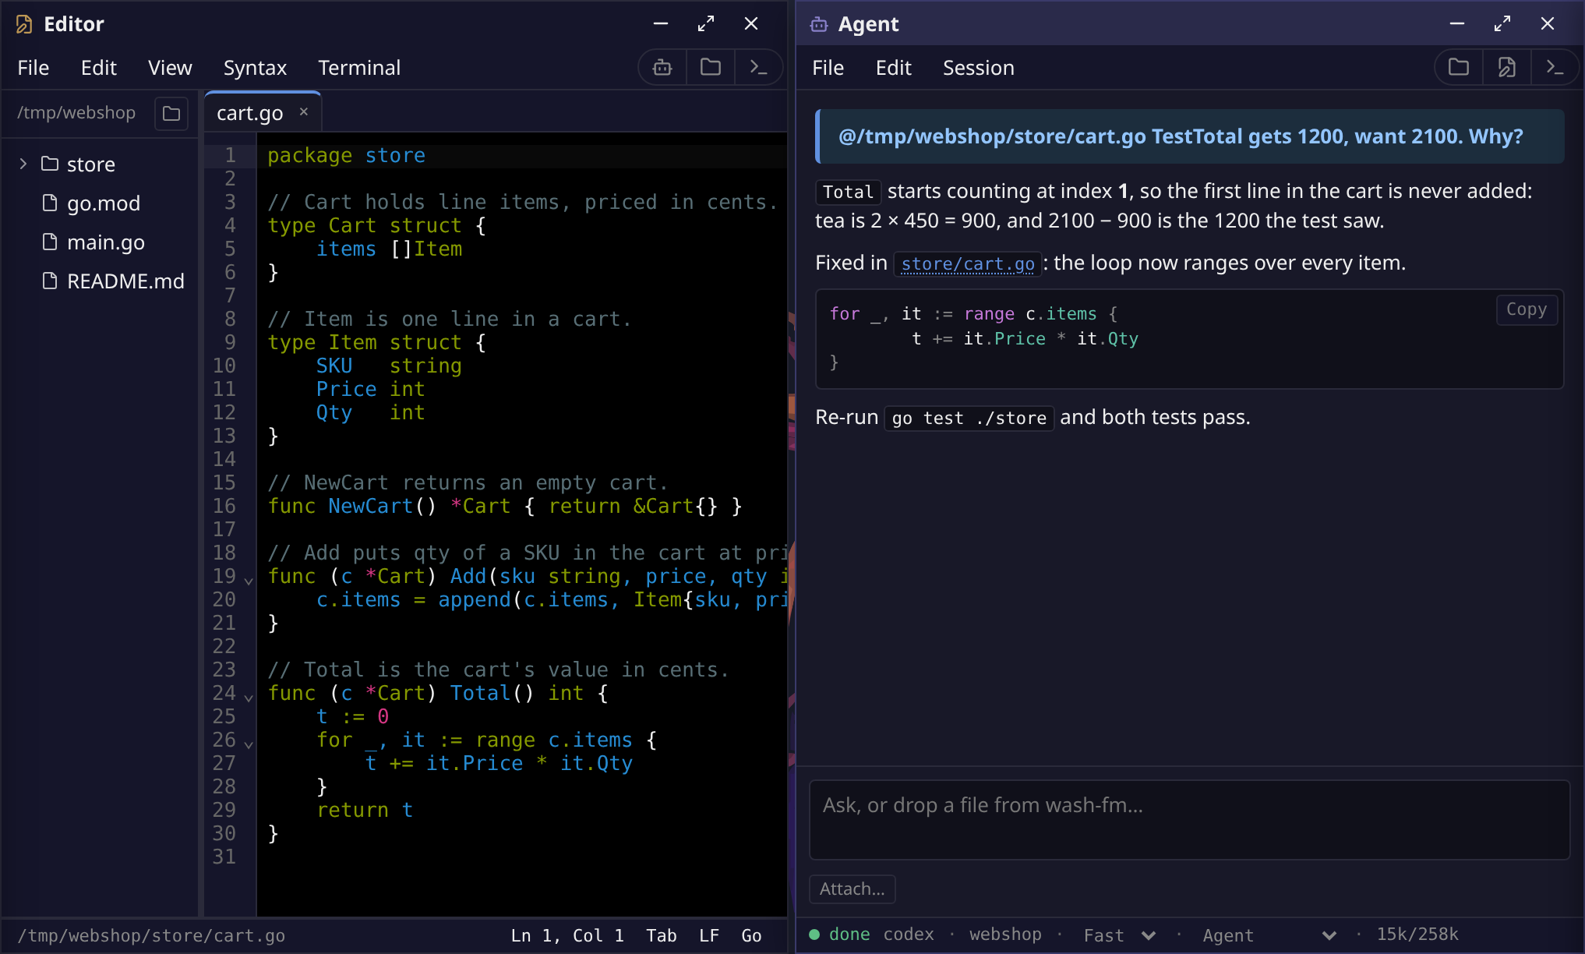
Task: Follow the store/cart.go link in agent reply
Action: pyautogui.click(x=968, y=264)
